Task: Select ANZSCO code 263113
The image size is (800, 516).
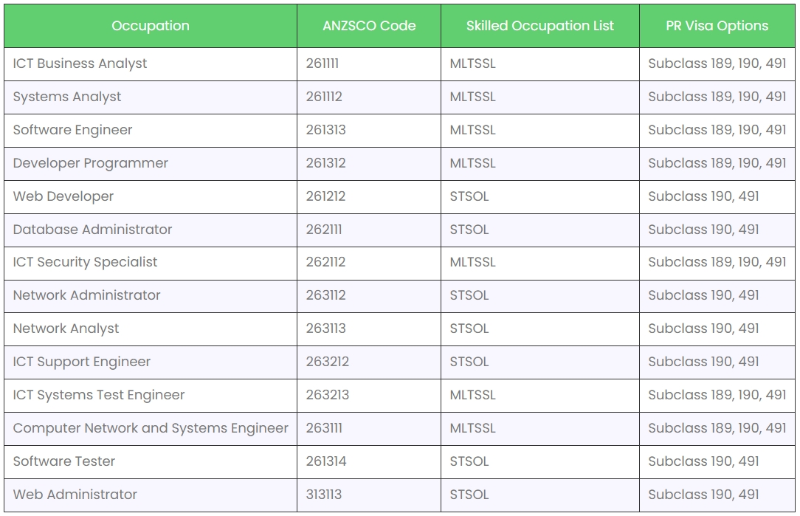Action: [x=325, y=328]
